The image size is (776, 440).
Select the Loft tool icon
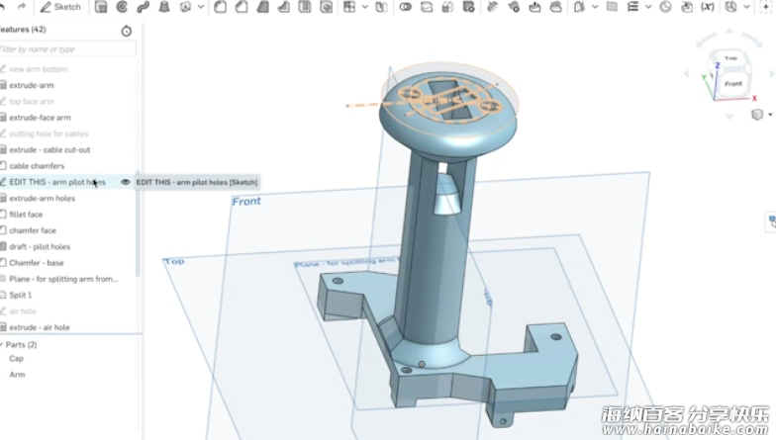tap(164, 7)
